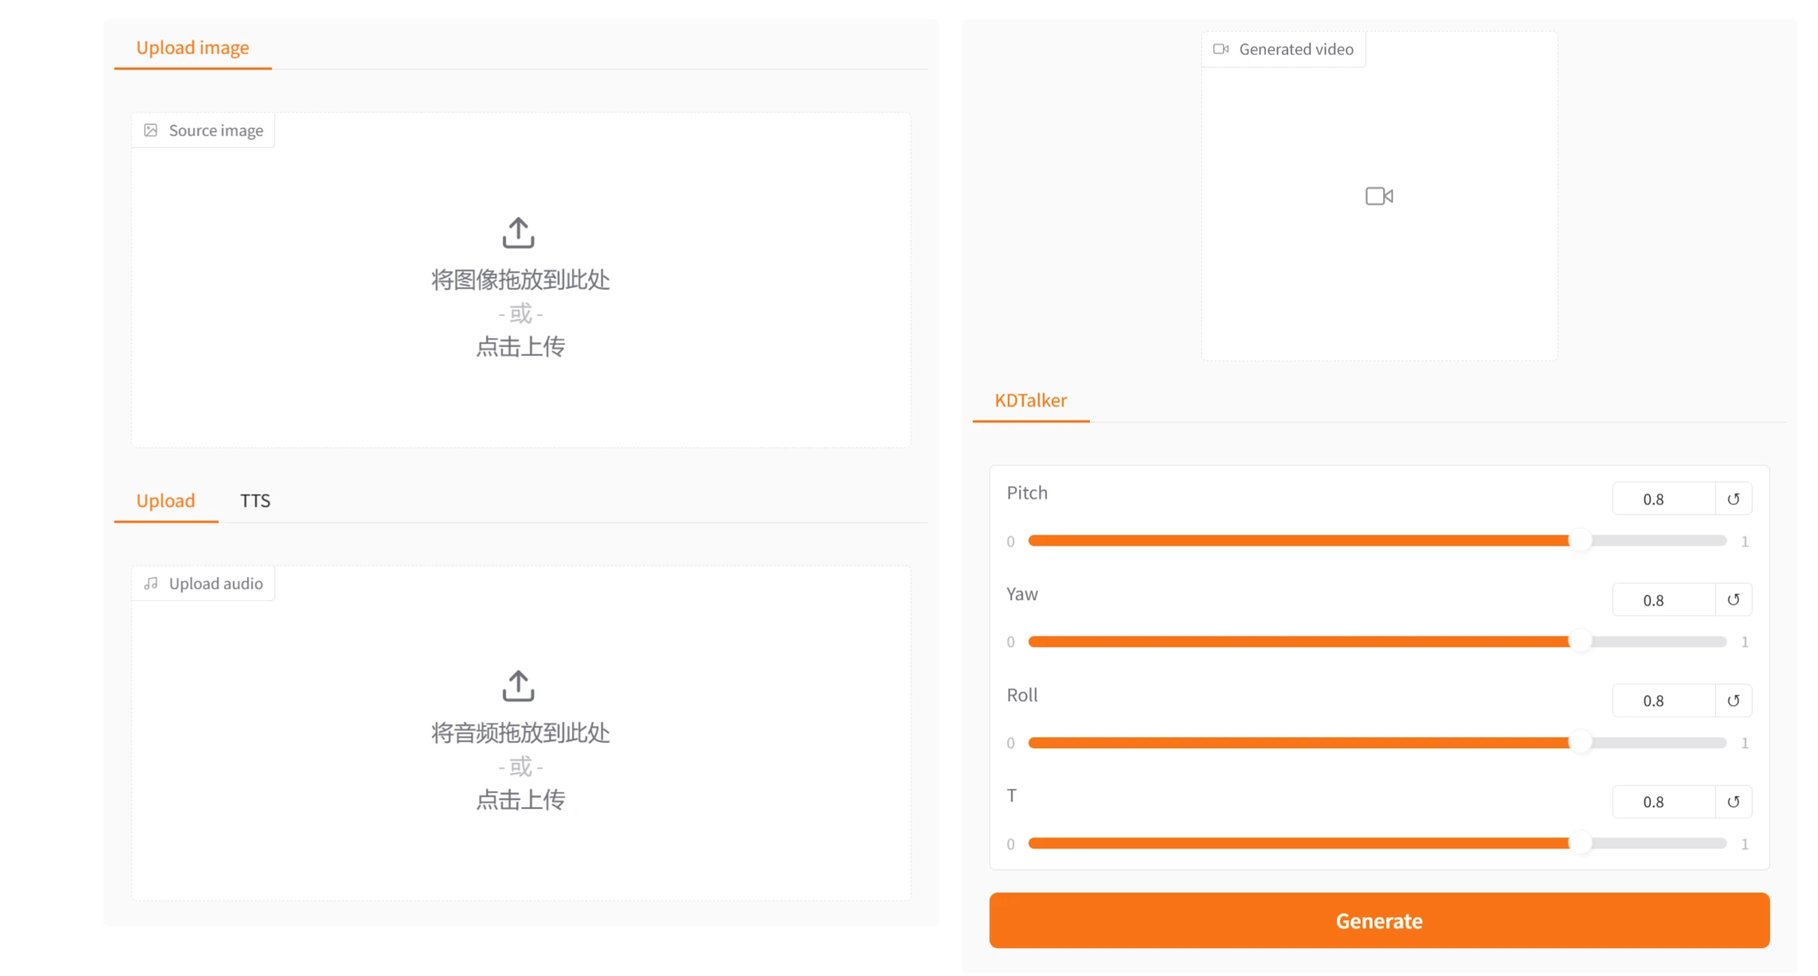Click 点击上传 to upload source image

point(520,347)
